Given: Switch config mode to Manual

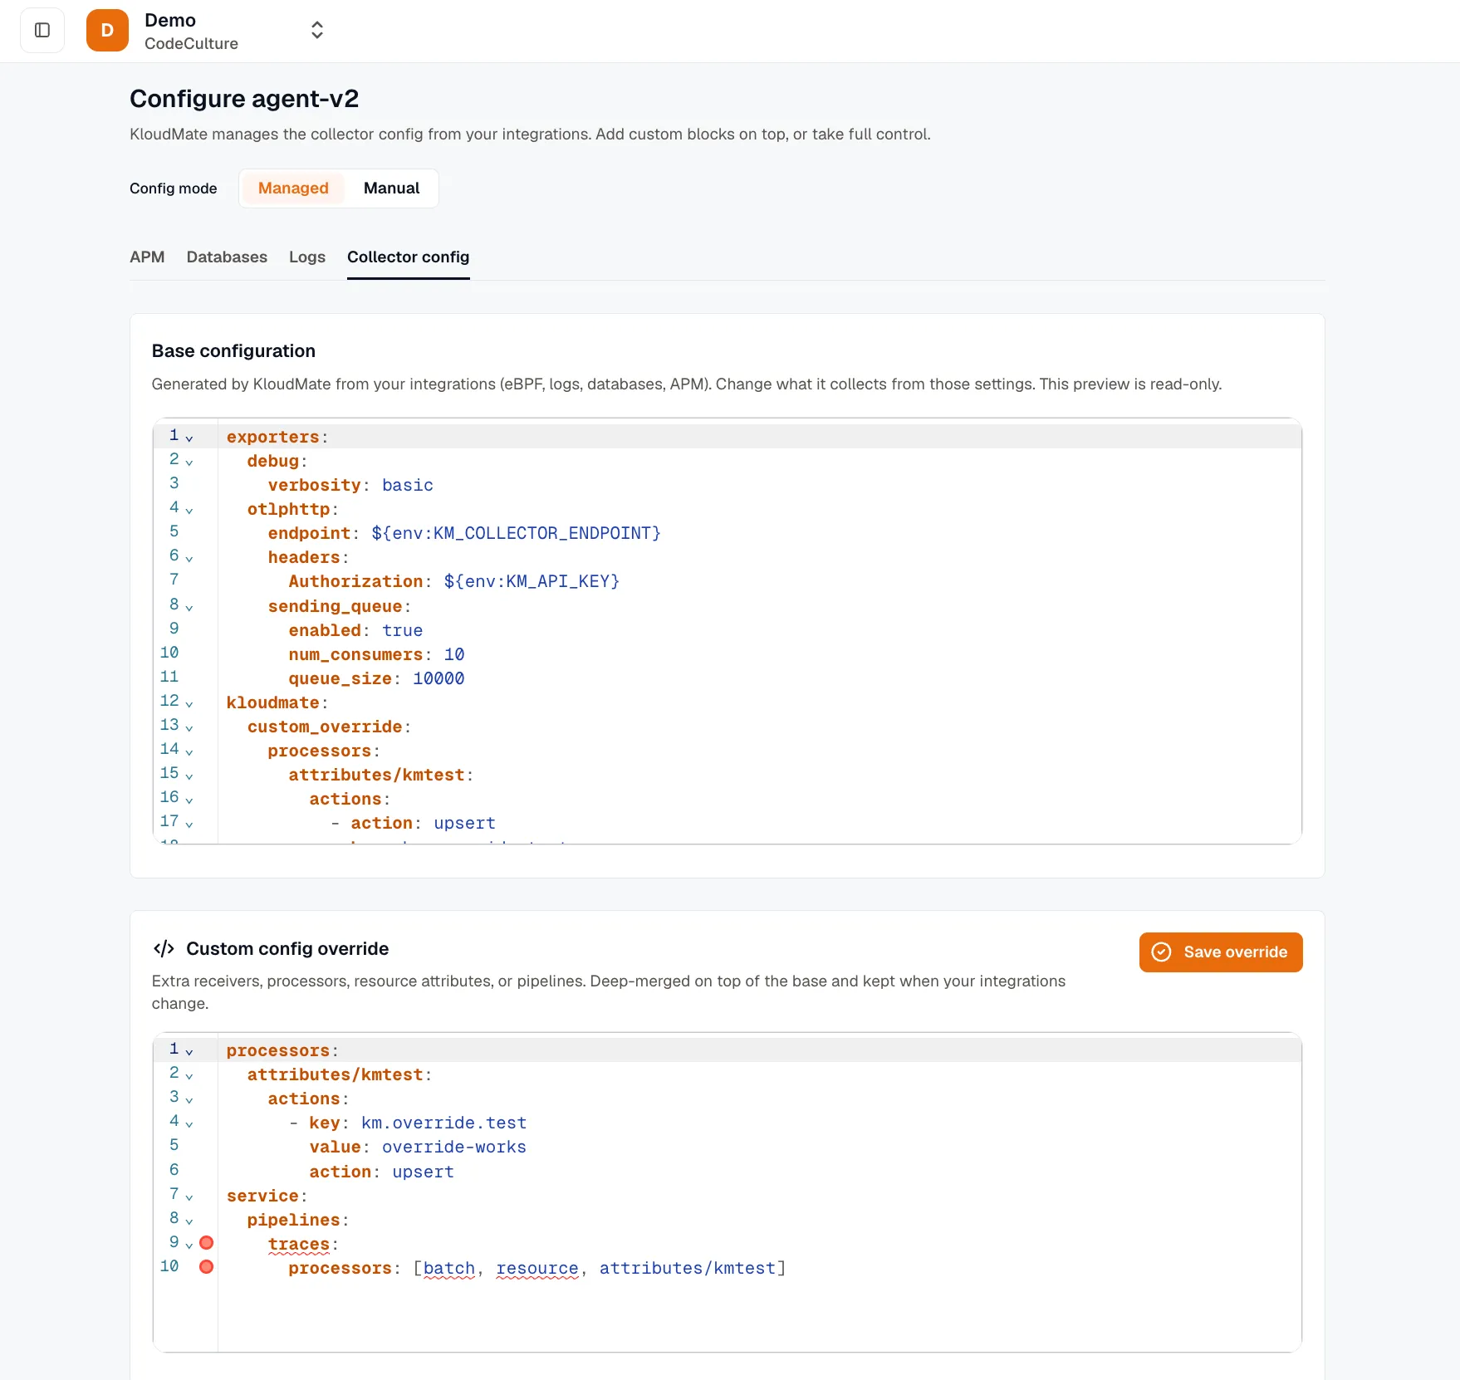Looking at the screenshot, I should click(391, 188).
